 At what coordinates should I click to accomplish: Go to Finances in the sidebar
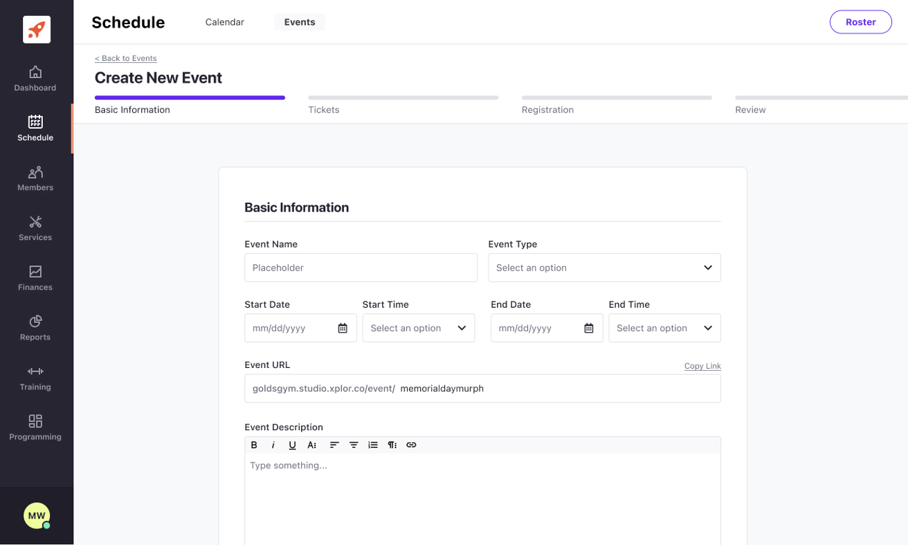[x=35, y=278]
